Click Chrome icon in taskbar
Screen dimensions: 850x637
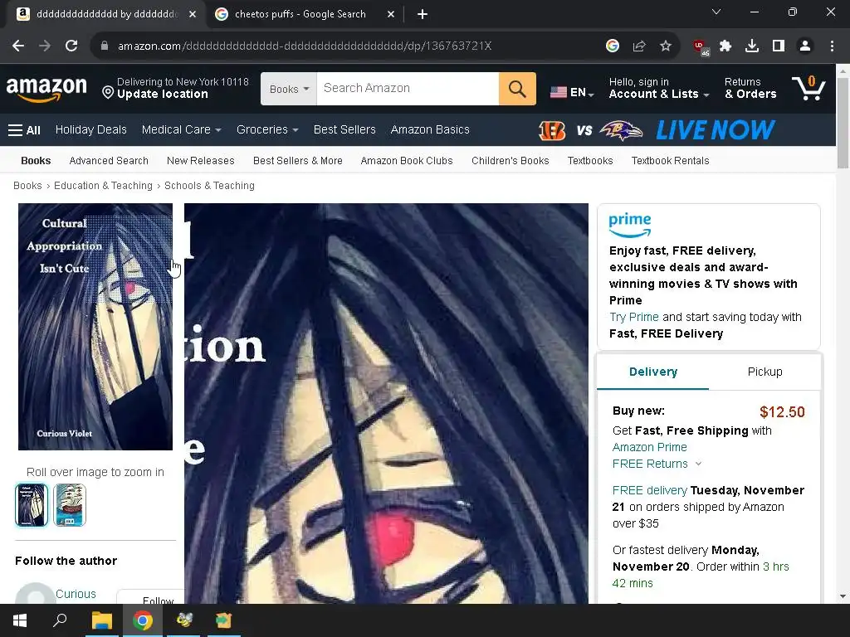point(143,620)
